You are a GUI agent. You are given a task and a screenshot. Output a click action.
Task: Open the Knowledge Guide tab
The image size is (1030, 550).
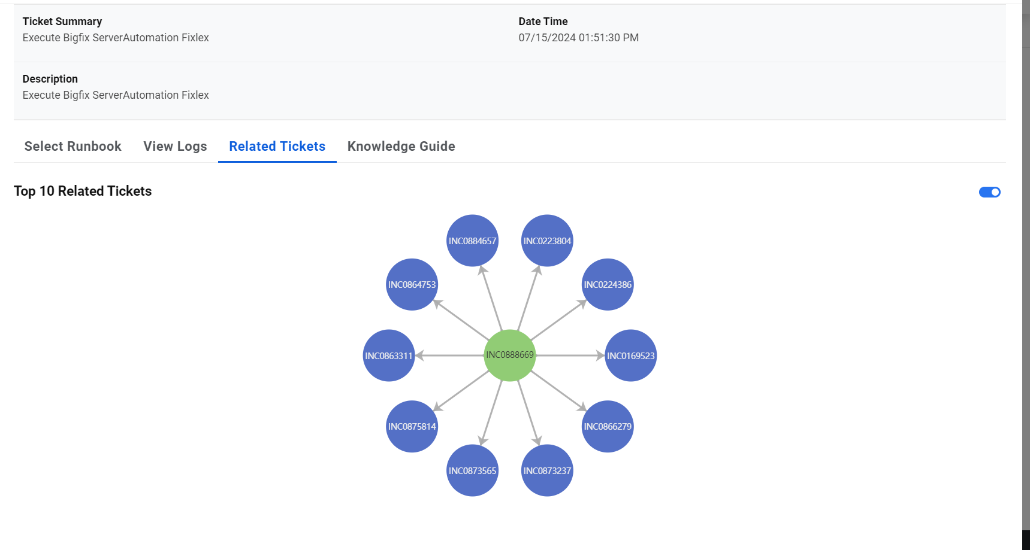pyautogui.click(x=401, y=147)
